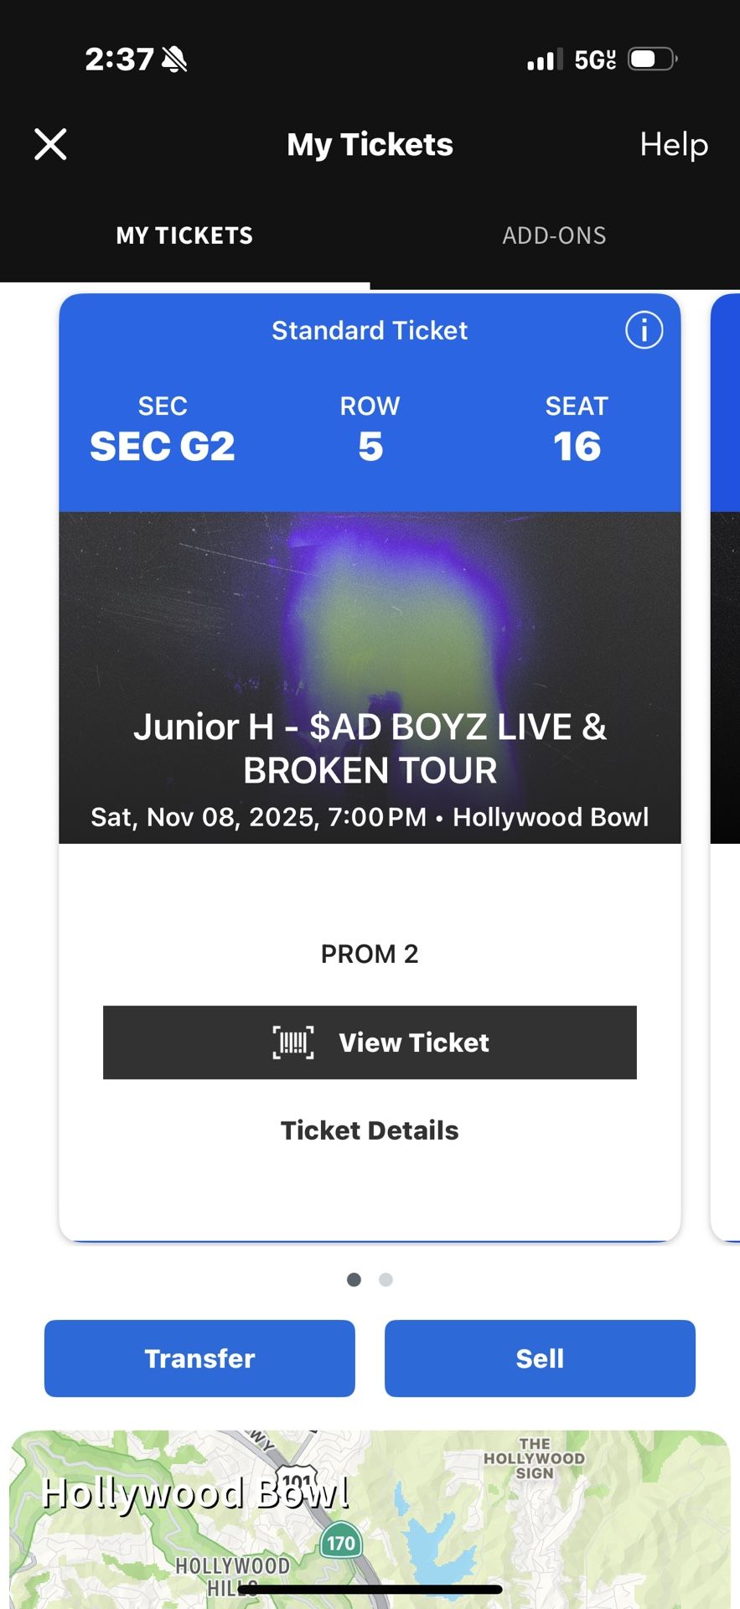Screen dimensions: 740x1609
Task: Close the My Tickets screen with X
Action: coord(50,144)
